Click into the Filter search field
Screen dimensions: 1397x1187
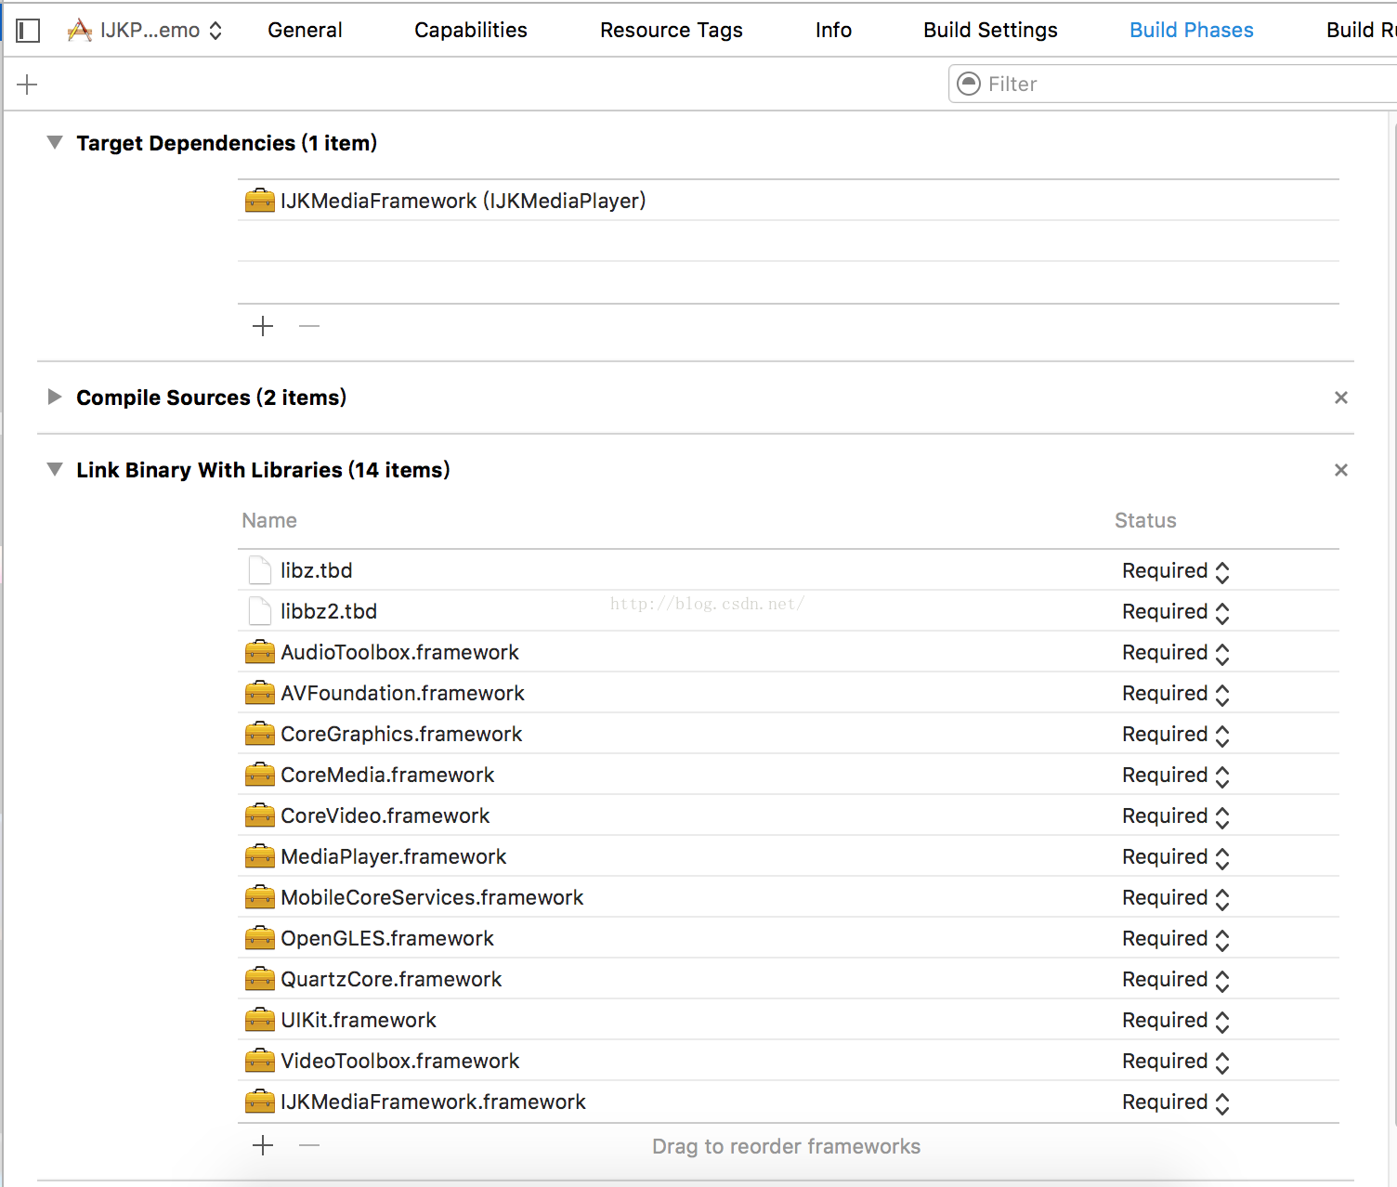[x=1172, y=84]
